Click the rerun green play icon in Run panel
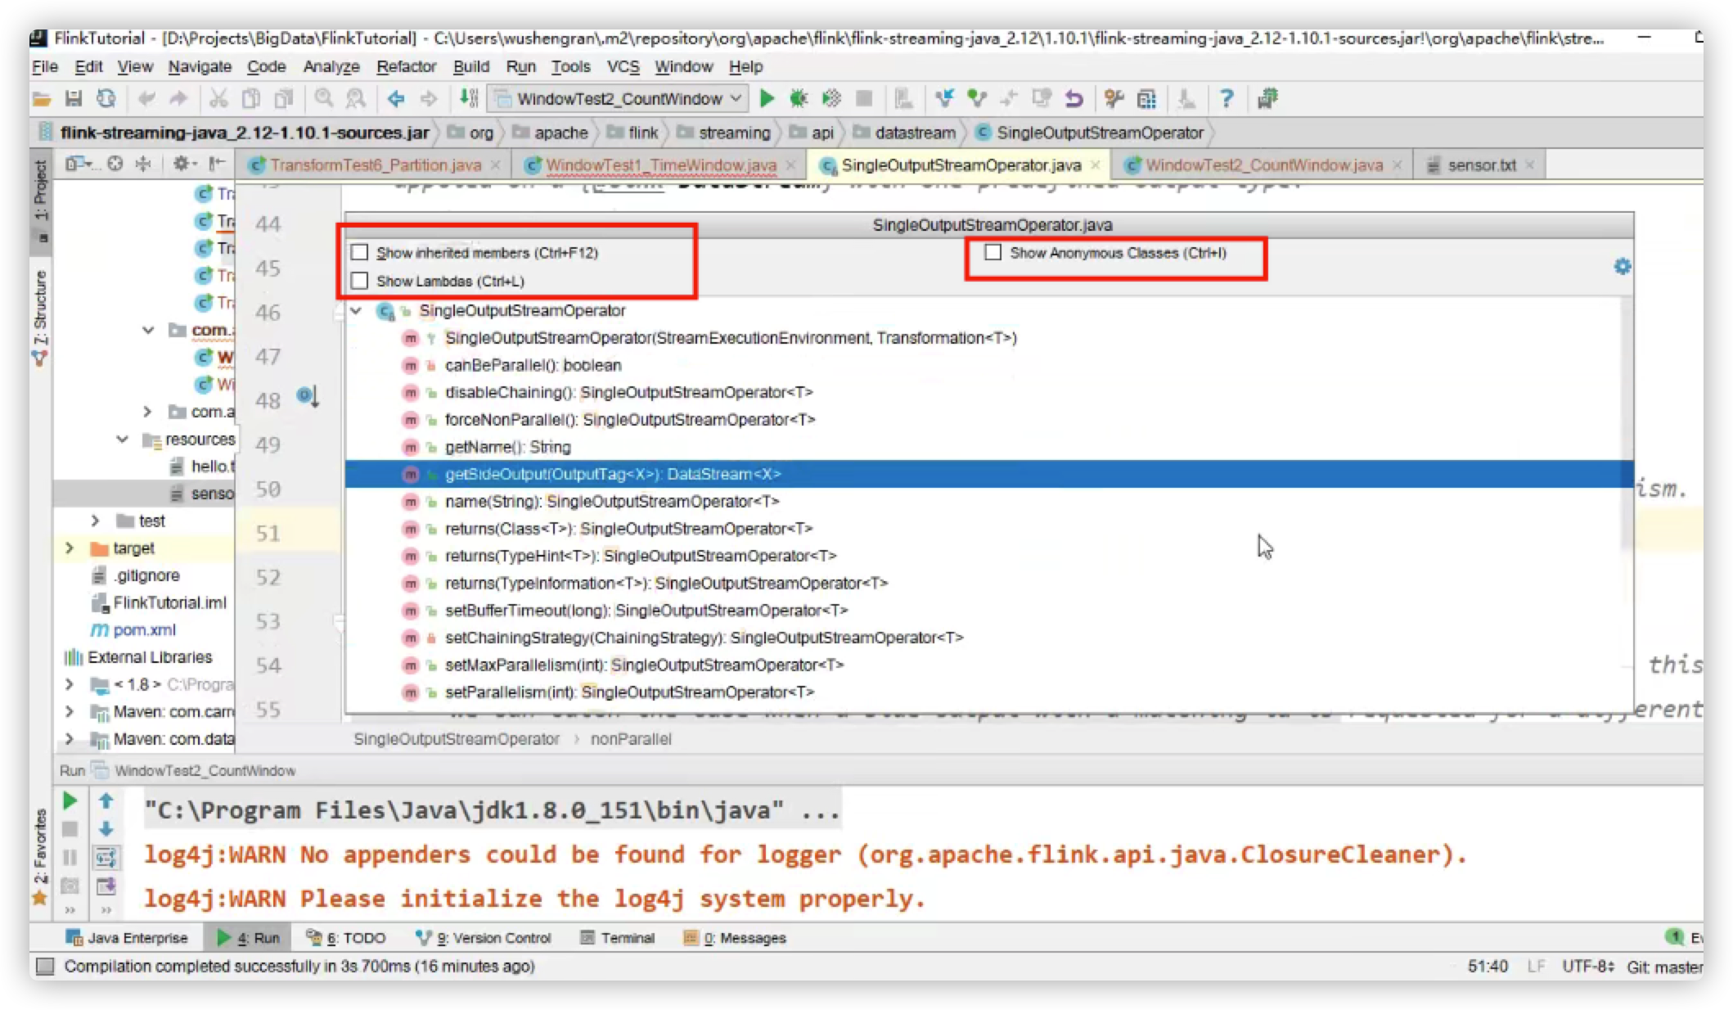The image size is (1733, 1010). pyautogui.click(x=70, y=800)
